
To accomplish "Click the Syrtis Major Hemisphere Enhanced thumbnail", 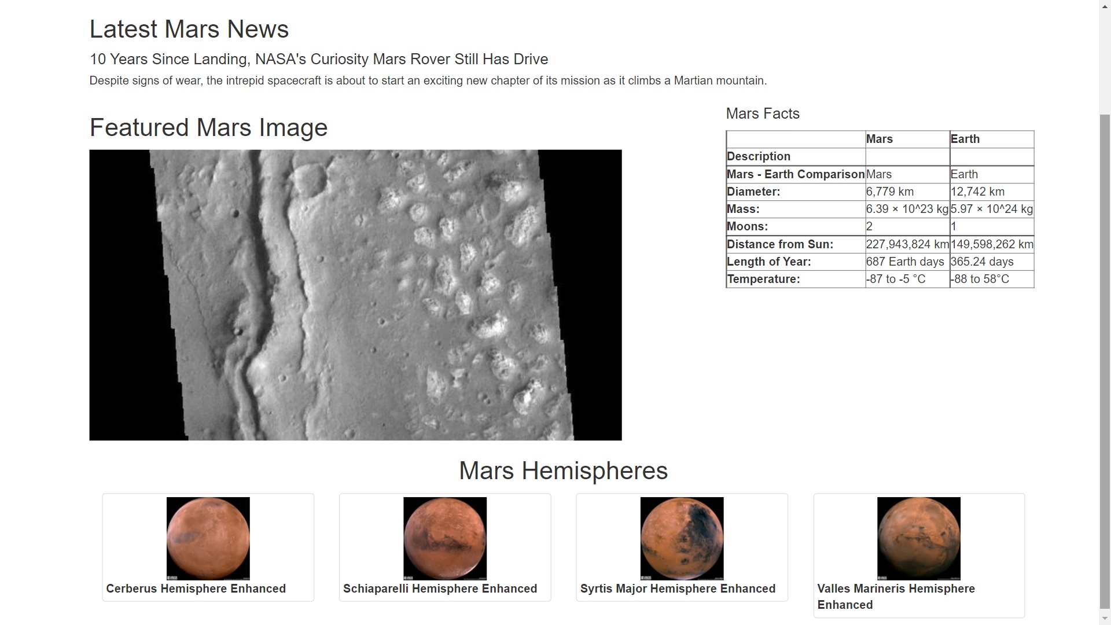I will (x=682, y=538).
